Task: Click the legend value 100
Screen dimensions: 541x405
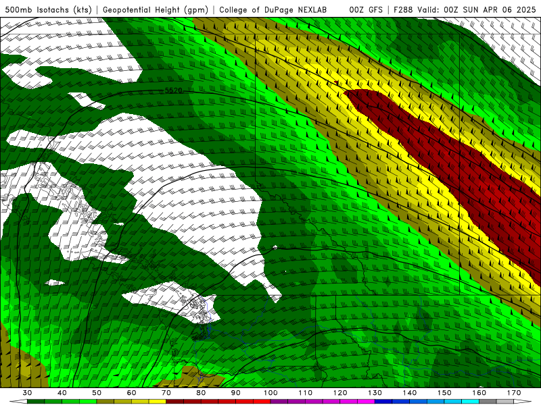Action: (x=270, y=393)
